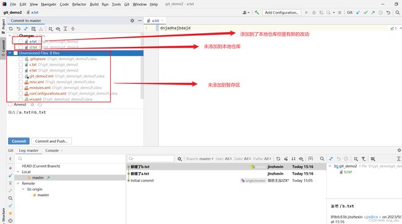
Task: Click the Expand All icon in Commit toolbar
Action: (x=66, y=29)
